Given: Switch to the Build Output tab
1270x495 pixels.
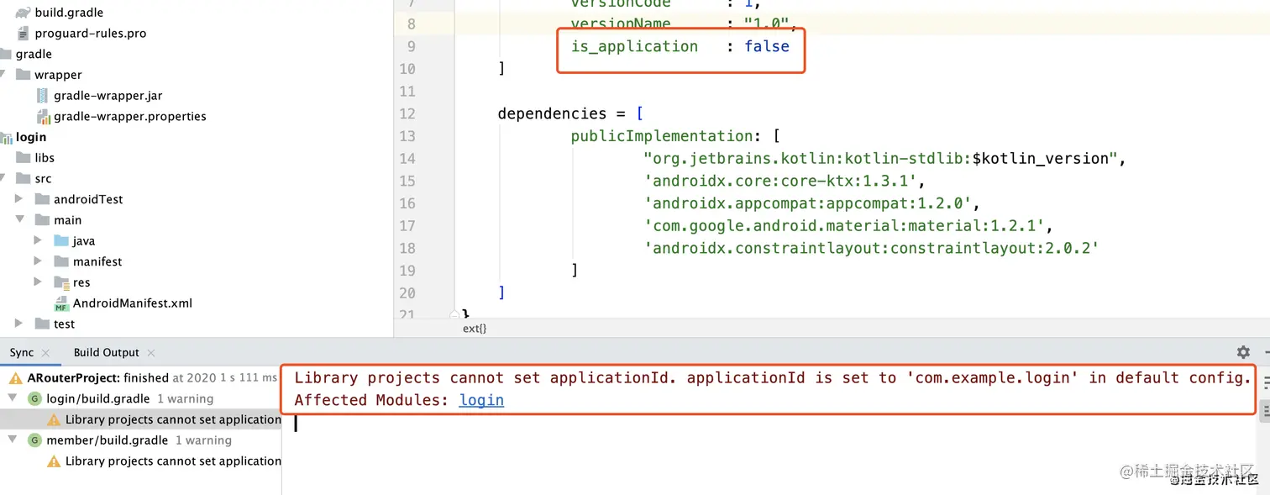Looking at the screenshot, I should (106, 352).
